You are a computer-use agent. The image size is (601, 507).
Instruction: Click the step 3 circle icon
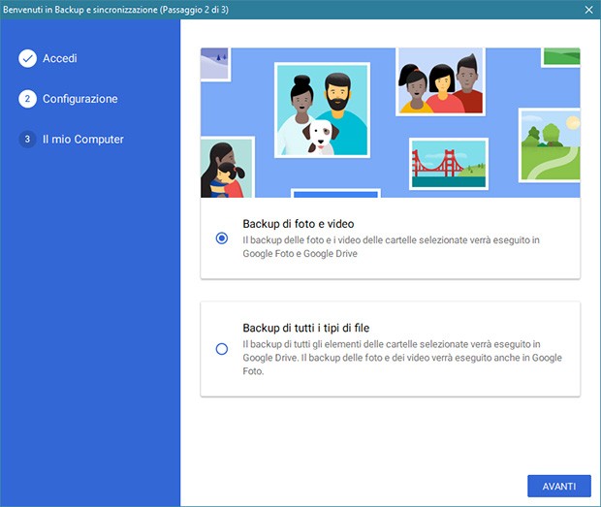click(27, 140)
